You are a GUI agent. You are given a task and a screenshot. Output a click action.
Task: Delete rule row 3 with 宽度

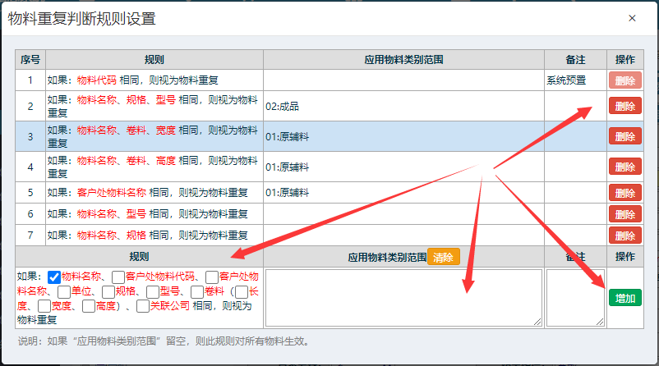tap(624, 136)
